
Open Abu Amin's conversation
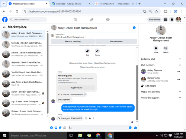click(x=23, y=83)
